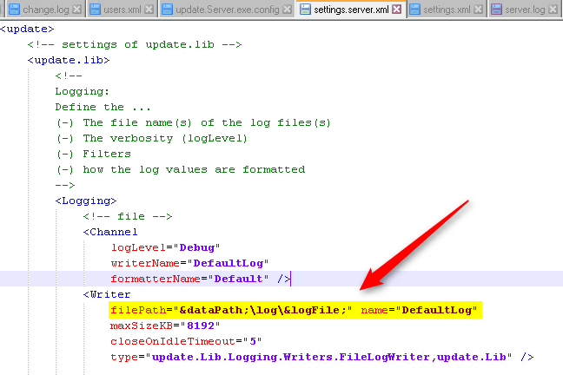The height and width of the screenshot is (375, 563).
Task: Switch to the settings.xml tab
Action: pyautogui.click(x=447, y=10)
